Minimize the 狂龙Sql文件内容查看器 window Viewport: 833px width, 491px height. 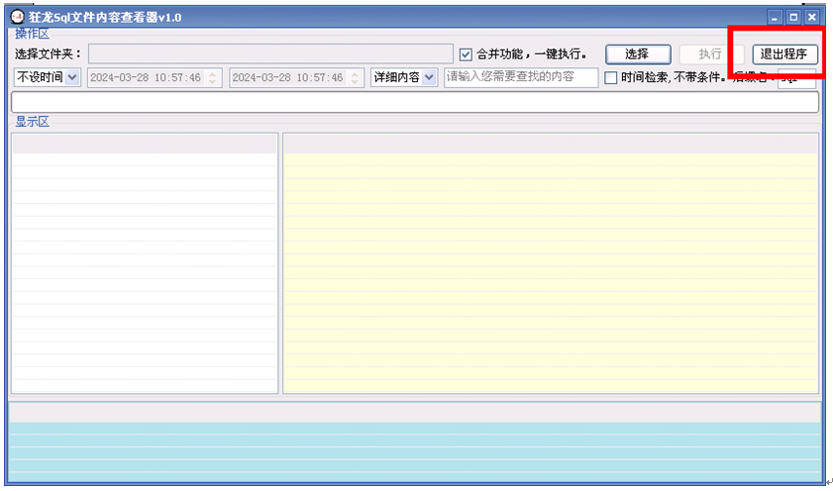tap(775, 17)
